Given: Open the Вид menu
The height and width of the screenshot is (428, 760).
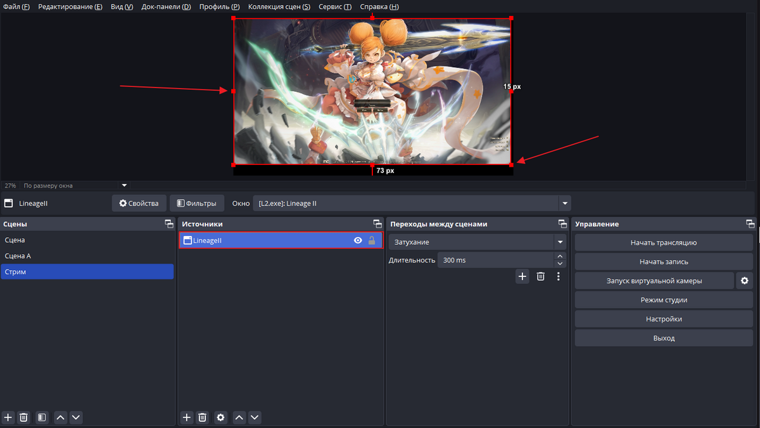Looking at the screenshot, I should coord(121,7).
